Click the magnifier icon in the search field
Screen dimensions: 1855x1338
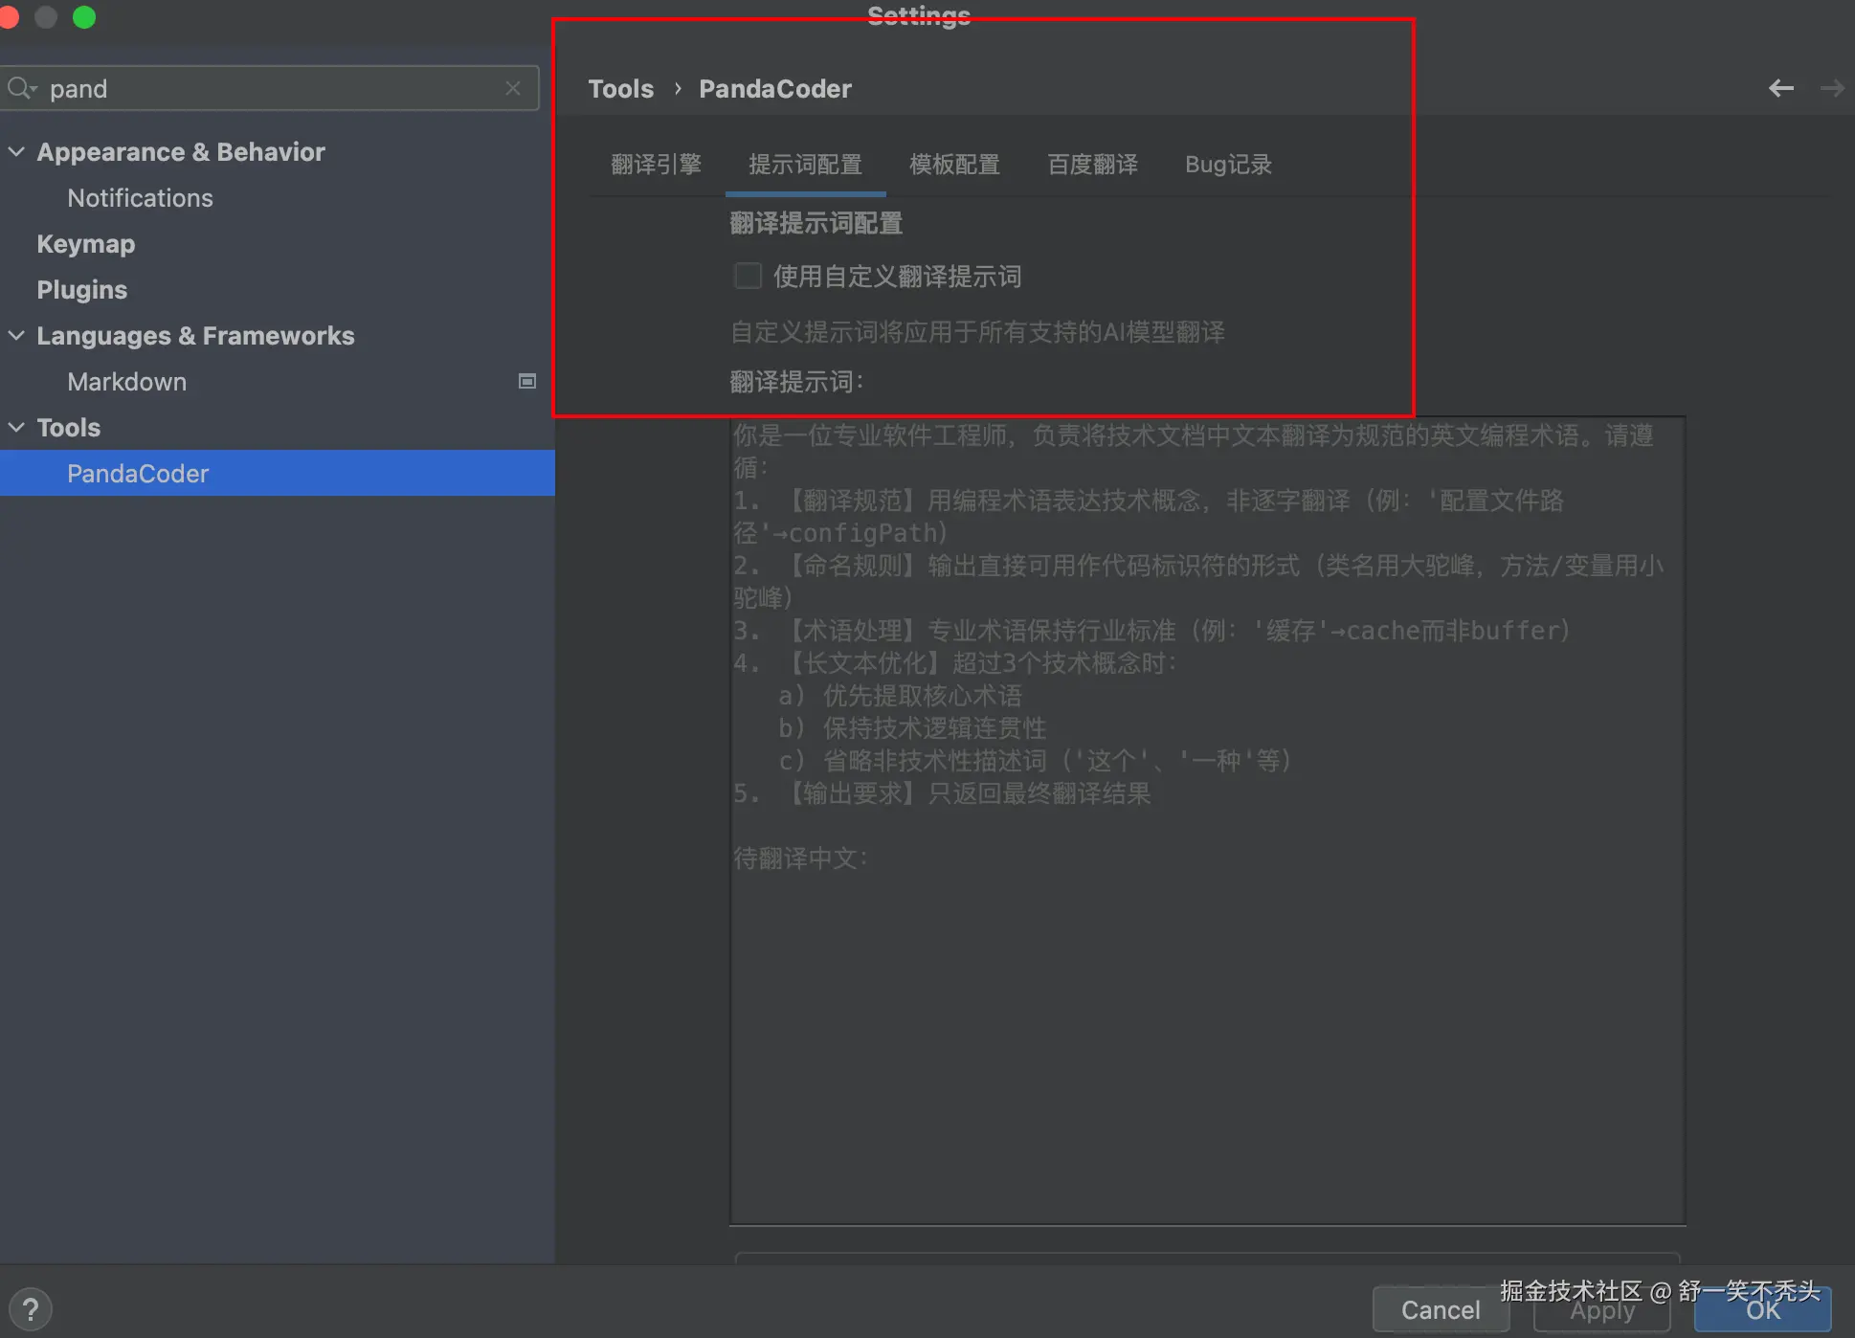[21, 87]
